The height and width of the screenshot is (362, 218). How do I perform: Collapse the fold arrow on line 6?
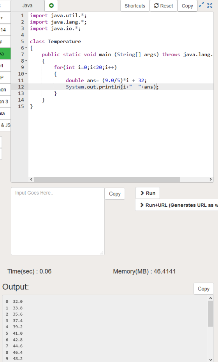click(26, 48)
